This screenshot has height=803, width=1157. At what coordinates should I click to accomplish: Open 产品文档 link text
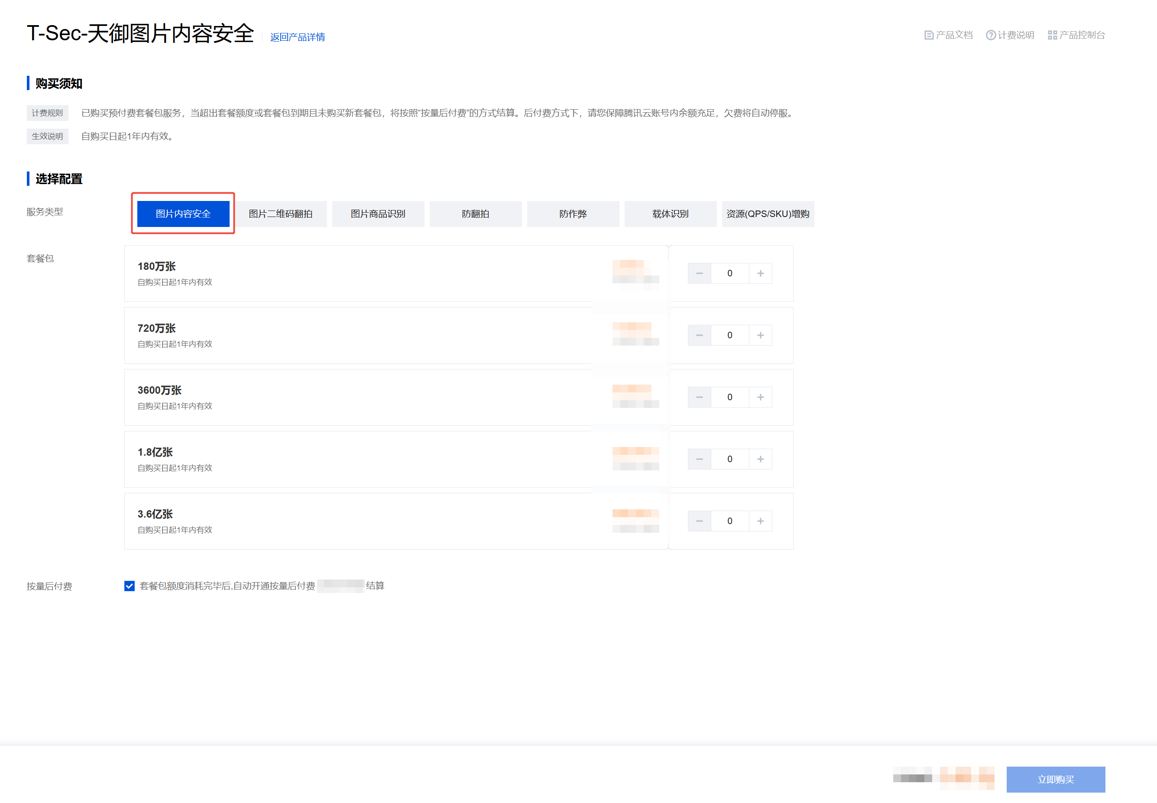coord(954,35)
